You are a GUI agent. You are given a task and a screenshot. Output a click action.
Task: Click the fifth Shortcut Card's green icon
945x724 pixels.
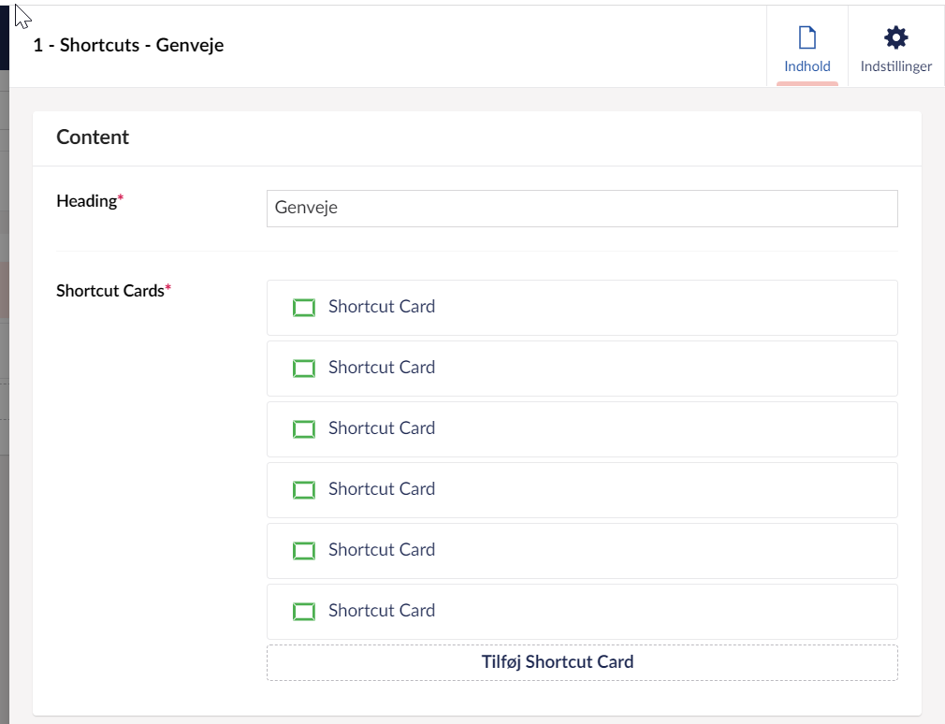304,551
